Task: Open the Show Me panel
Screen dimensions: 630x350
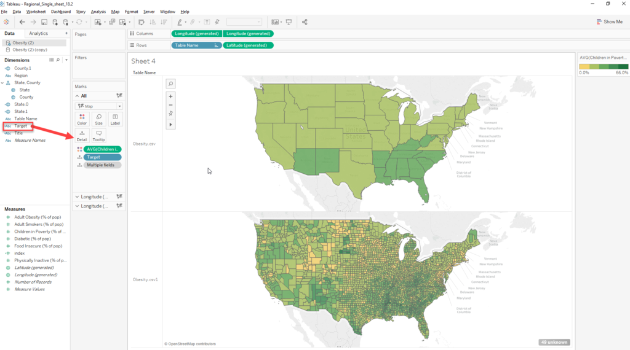Action: [x=610, y=21]
